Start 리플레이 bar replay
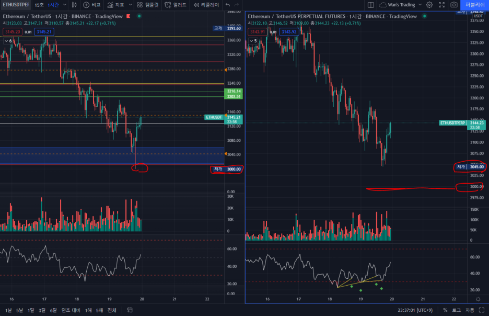This screenshot has width=489, height=316. [206, 5]
